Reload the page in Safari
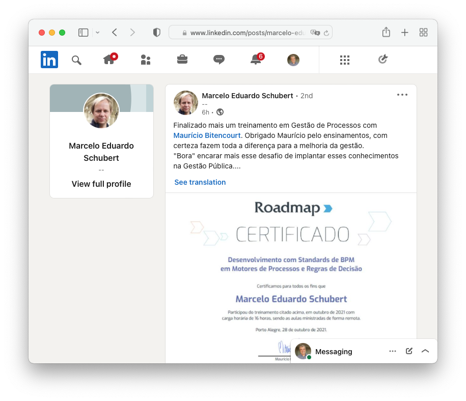The width and height of the screenshot is (466, 401). (326, 33)
